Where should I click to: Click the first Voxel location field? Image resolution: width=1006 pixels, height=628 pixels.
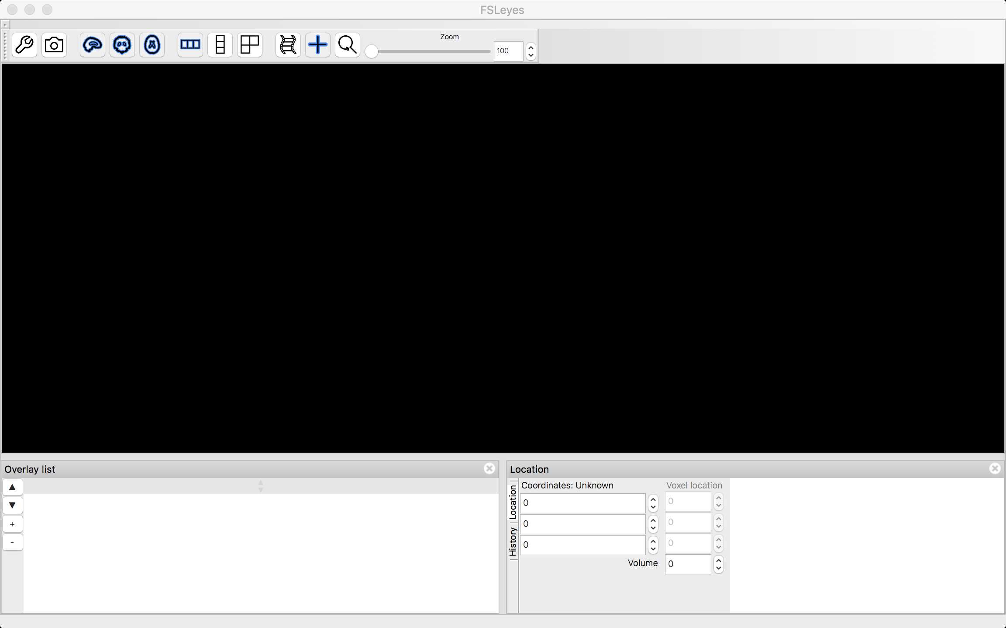tap(688, 502)
